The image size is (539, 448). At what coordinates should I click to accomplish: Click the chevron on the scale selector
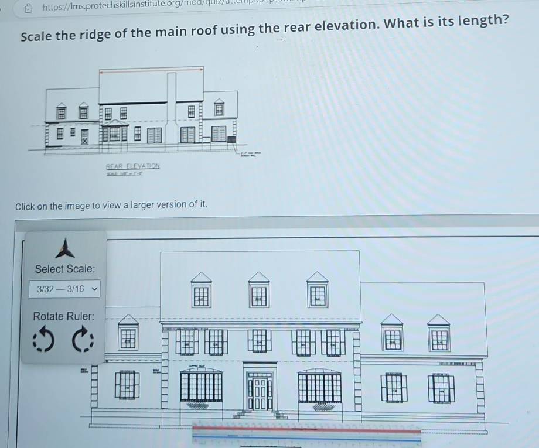click(94, 289)
